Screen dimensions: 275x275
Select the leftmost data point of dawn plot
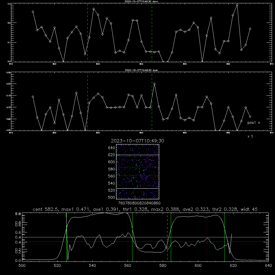(x=33, y=12)
